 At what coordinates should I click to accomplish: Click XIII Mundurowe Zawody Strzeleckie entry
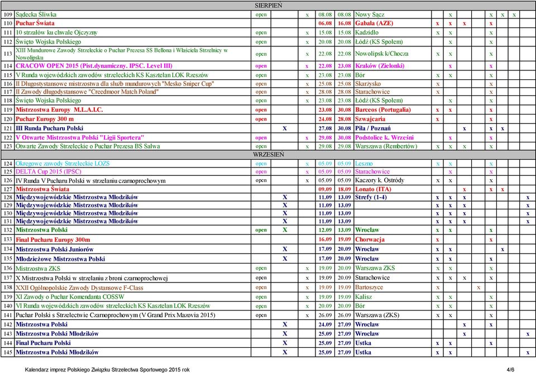122,54
